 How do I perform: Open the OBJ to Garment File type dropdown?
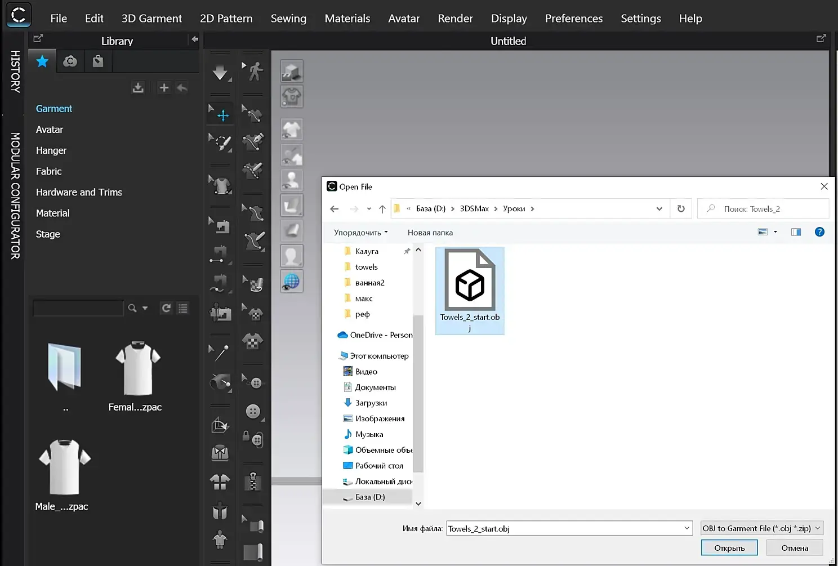click(x=762, y=528)
